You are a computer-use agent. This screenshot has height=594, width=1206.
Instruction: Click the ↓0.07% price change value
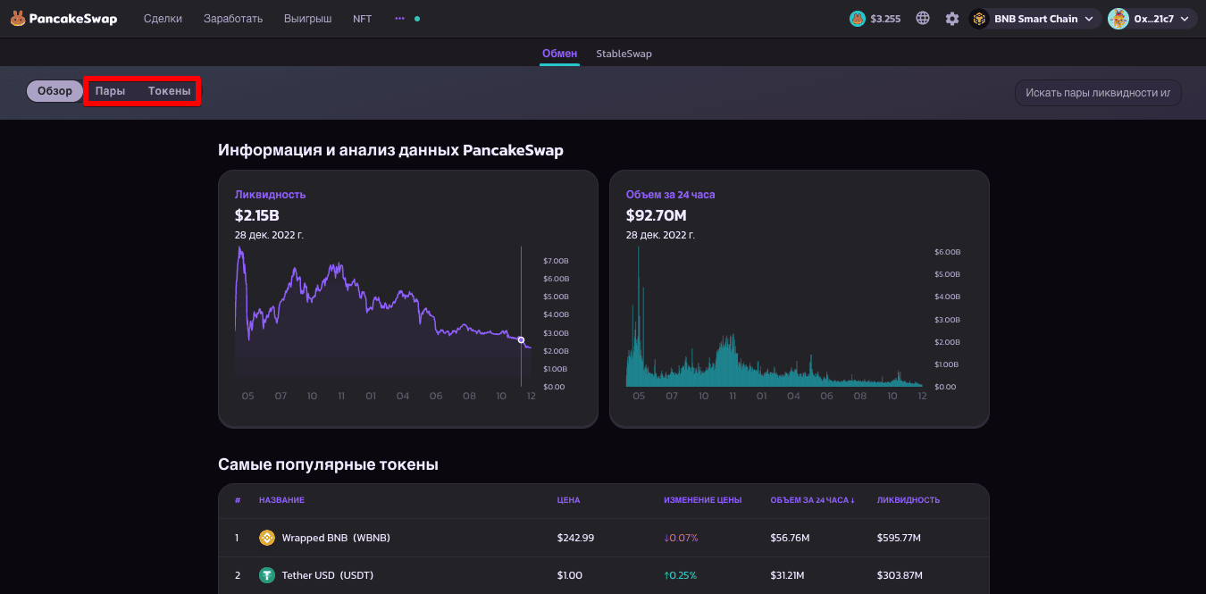coord(681,538)
